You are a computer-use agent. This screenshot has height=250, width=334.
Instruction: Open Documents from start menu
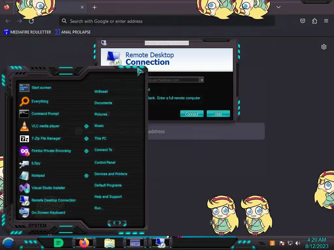coord(103,103)
